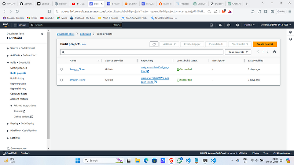The height and width of the screenshot is (165, 294).
Task: Switch to the Docker browser tab
Action: tap(61, 4)
